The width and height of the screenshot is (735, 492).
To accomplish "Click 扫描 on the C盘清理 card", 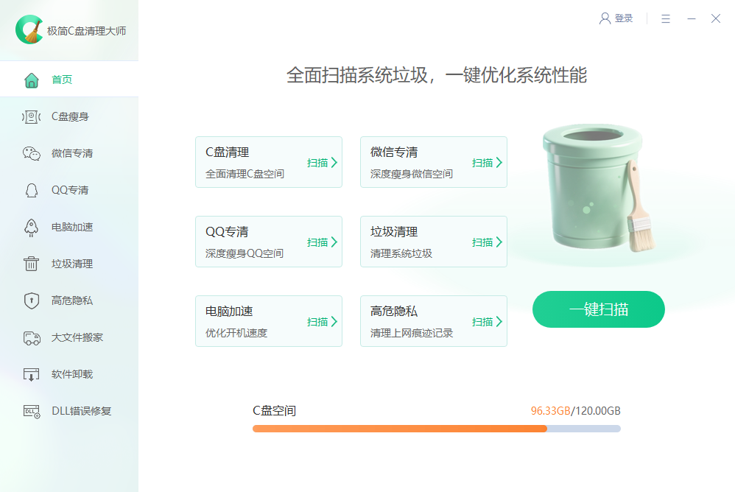I will [x=322, y=163].
